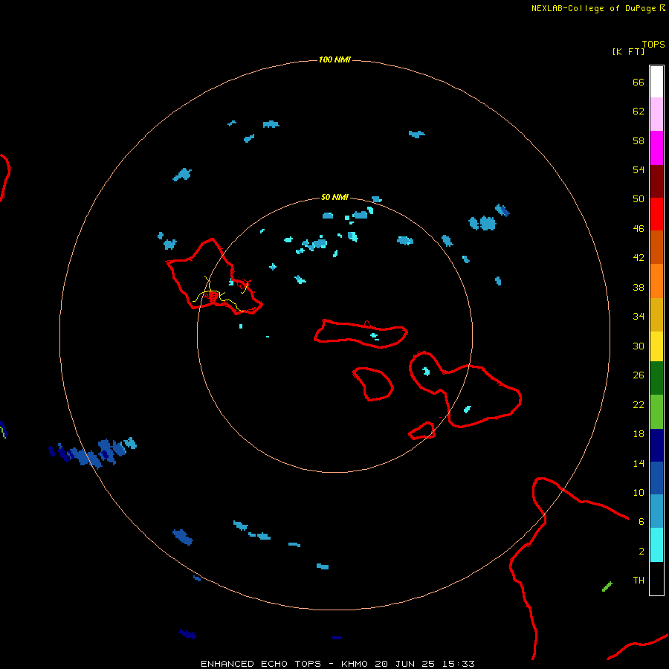The height and width of the screenshot is (669, 669).
Task: Click the legend value "10"
Action: (639, 493)
